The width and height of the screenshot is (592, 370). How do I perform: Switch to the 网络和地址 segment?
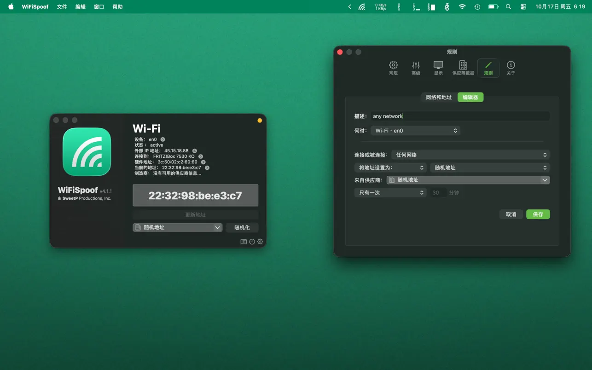point(439,98)
